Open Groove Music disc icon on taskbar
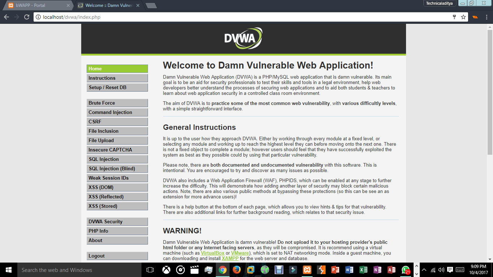The image size is (493, 277). coord(180,270)
